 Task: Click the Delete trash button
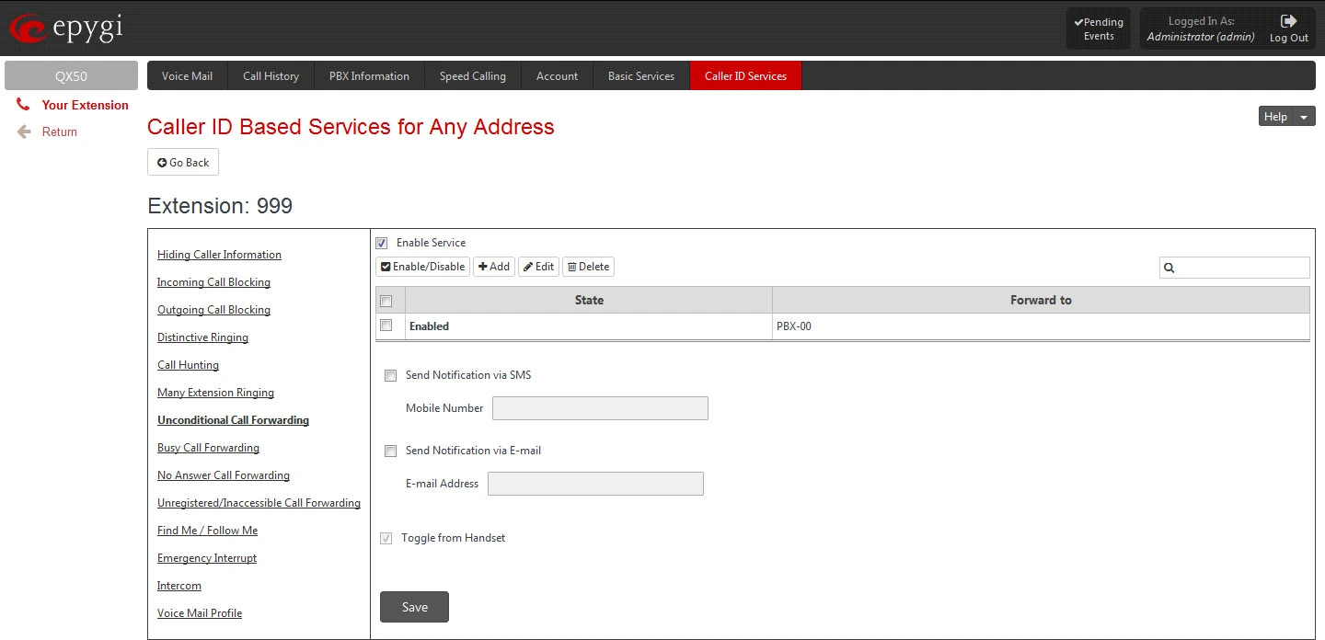588,267
